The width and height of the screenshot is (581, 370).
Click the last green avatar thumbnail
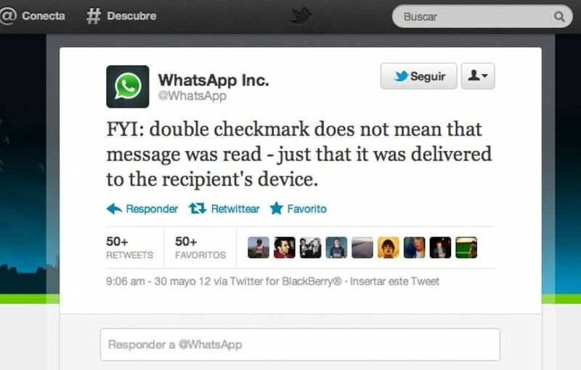click(x=466, y=247)
